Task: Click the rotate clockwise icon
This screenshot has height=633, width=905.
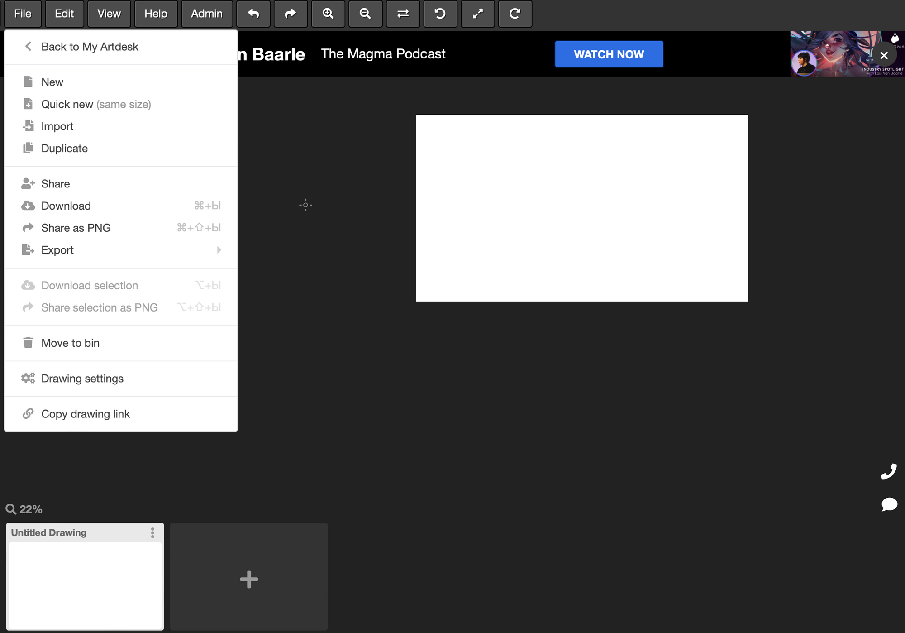Action: (x=514, y=14)
